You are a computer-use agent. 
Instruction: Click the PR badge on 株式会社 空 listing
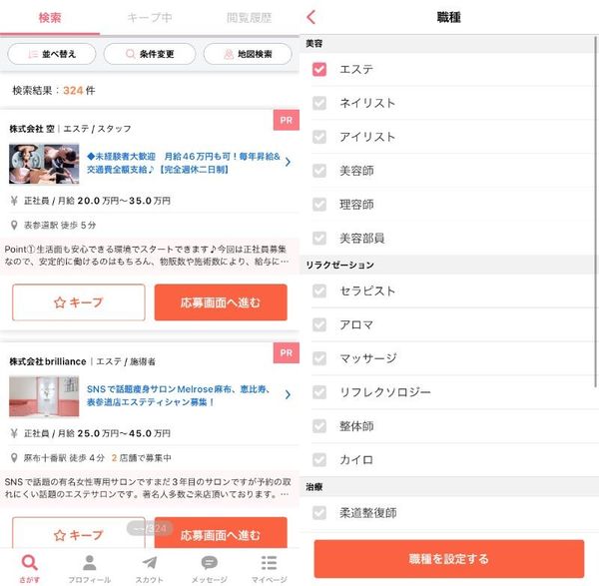[287, 121]
